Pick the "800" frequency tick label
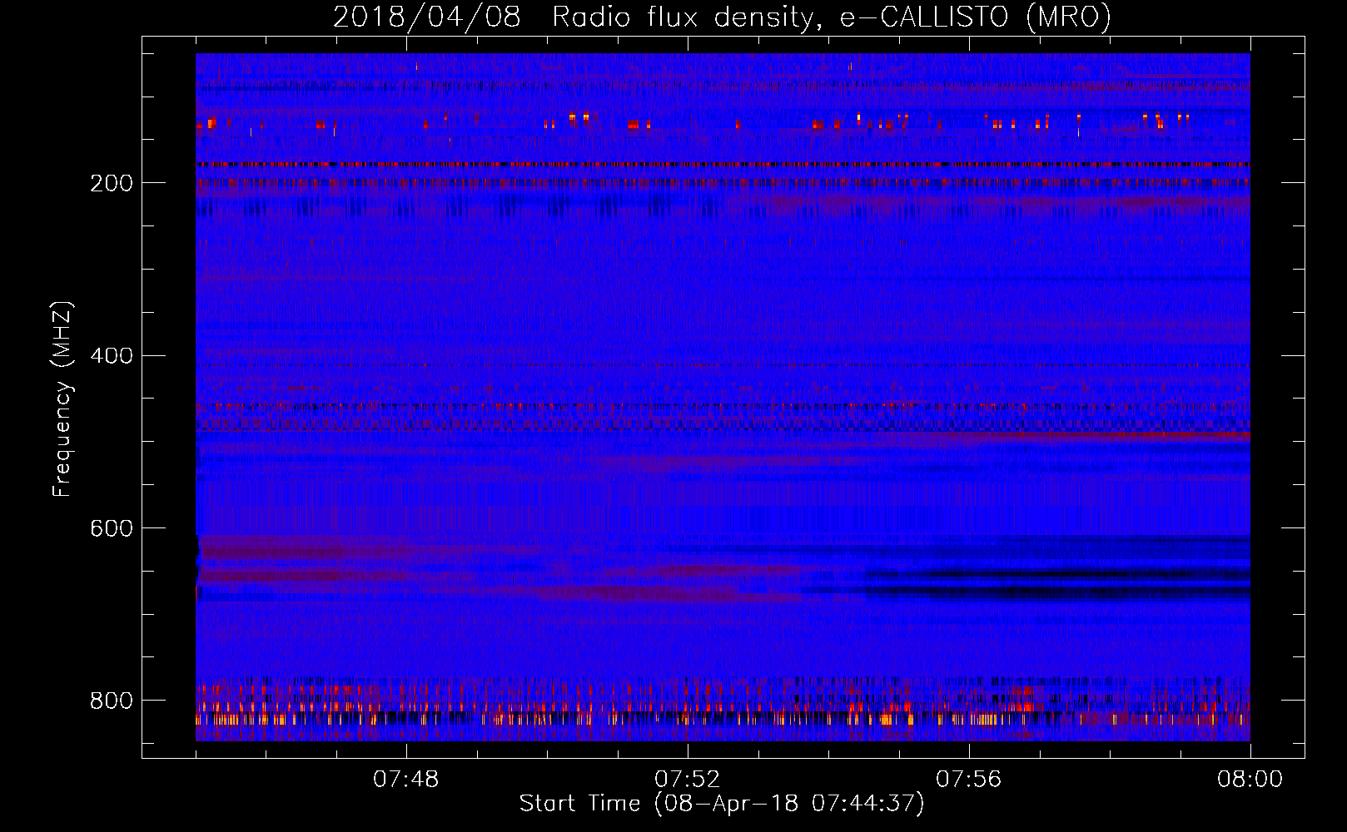Viewport: 1347px width, 832px height. (112, 701)
